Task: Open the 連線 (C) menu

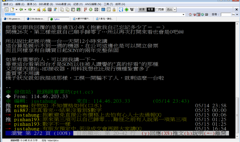Action: pyautogui.click(x=8, y=4)
